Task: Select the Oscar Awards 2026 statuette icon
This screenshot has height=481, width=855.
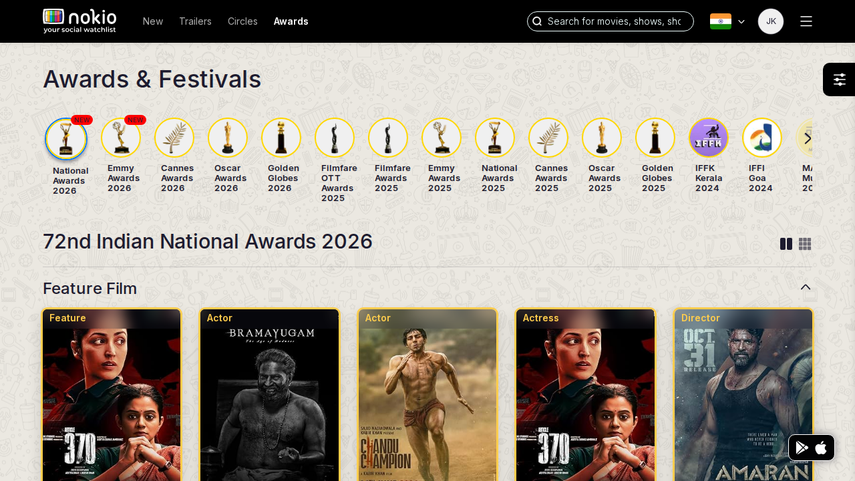Action: pyautogui.click(x=228, y=138)
